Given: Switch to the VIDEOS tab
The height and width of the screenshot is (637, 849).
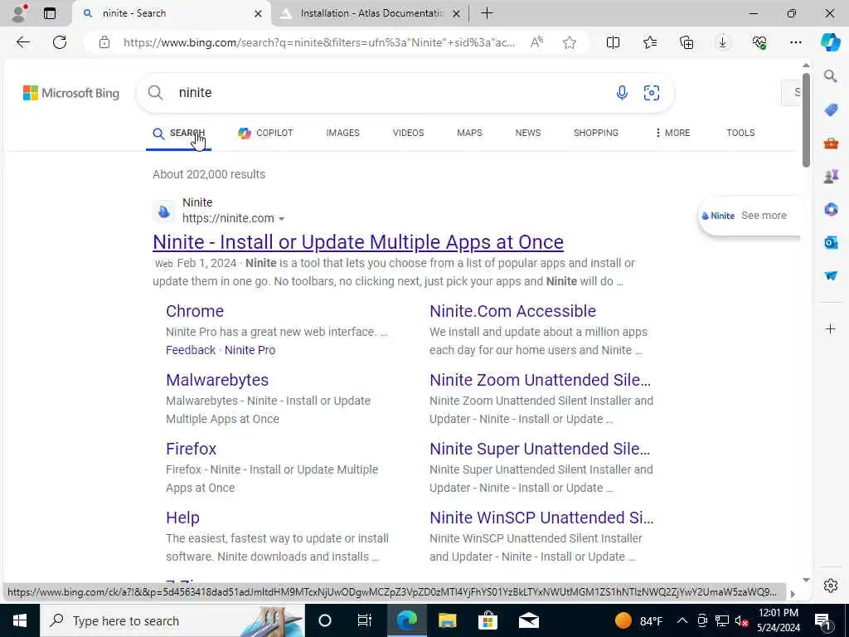Looking at the screenshot, I should pyautogui.click(x=408, y=133).
